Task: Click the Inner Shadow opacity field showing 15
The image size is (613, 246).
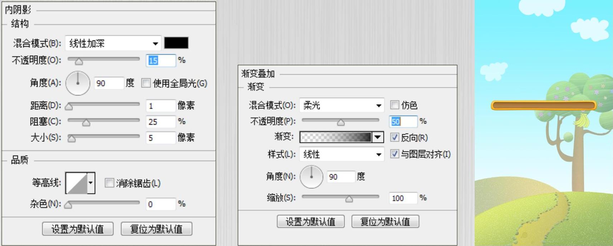Action: pyautogui.click(x=161, y=60)
